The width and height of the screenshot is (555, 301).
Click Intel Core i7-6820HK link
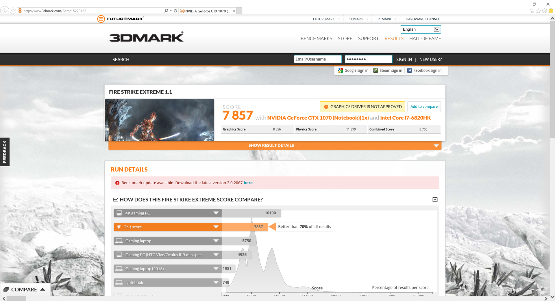tap(405, 118)
